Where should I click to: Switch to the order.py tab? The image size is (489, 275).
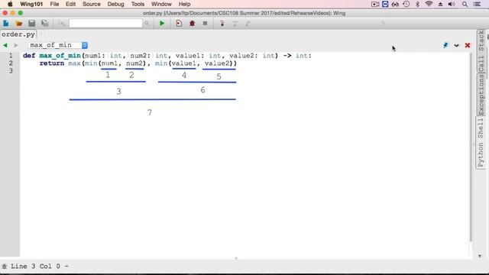point(18,34)
